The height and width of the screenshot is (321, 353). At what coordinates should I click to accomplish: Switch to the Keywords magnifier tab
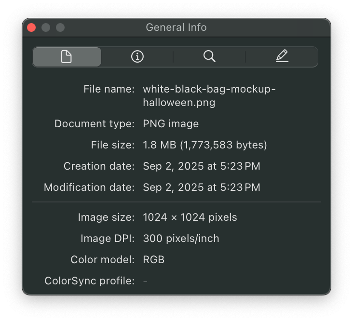click(x=209, y=57)
